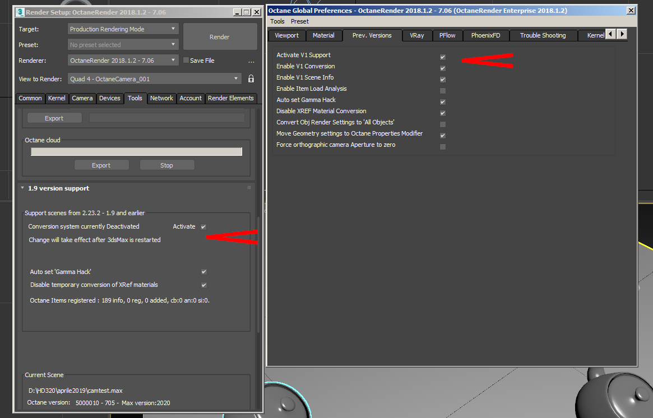Switch to the Network tab

[x=161, y=98]
